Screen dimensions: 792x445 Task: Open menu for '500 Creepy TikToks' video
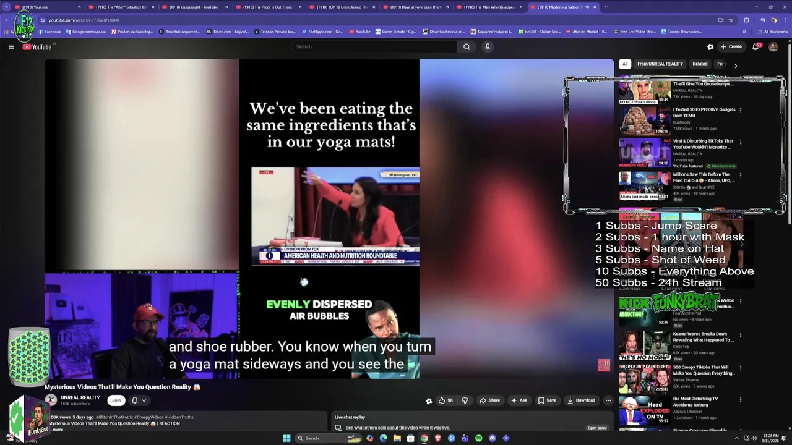pos(741,368)
